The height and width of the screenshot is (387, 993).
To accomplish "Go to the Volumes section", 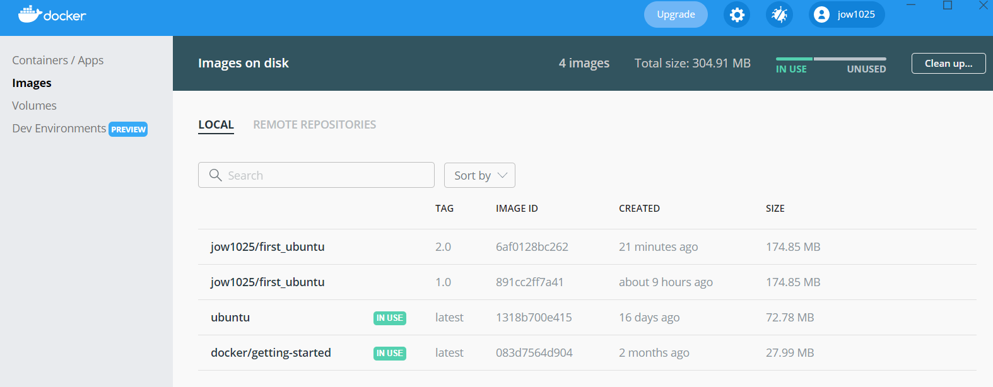I will pyautogui.click(x=34, y=106).
